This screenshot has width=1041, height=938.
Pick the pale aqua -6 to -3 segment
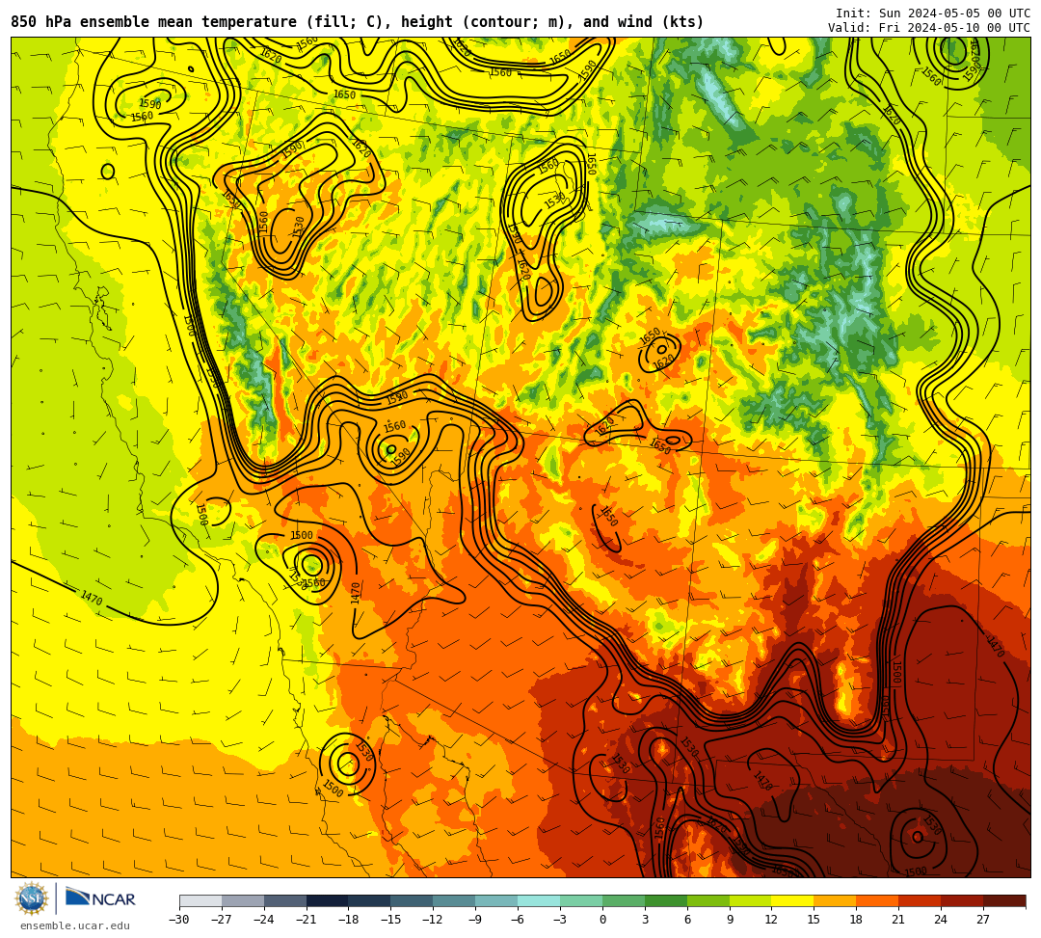(539, 900)
